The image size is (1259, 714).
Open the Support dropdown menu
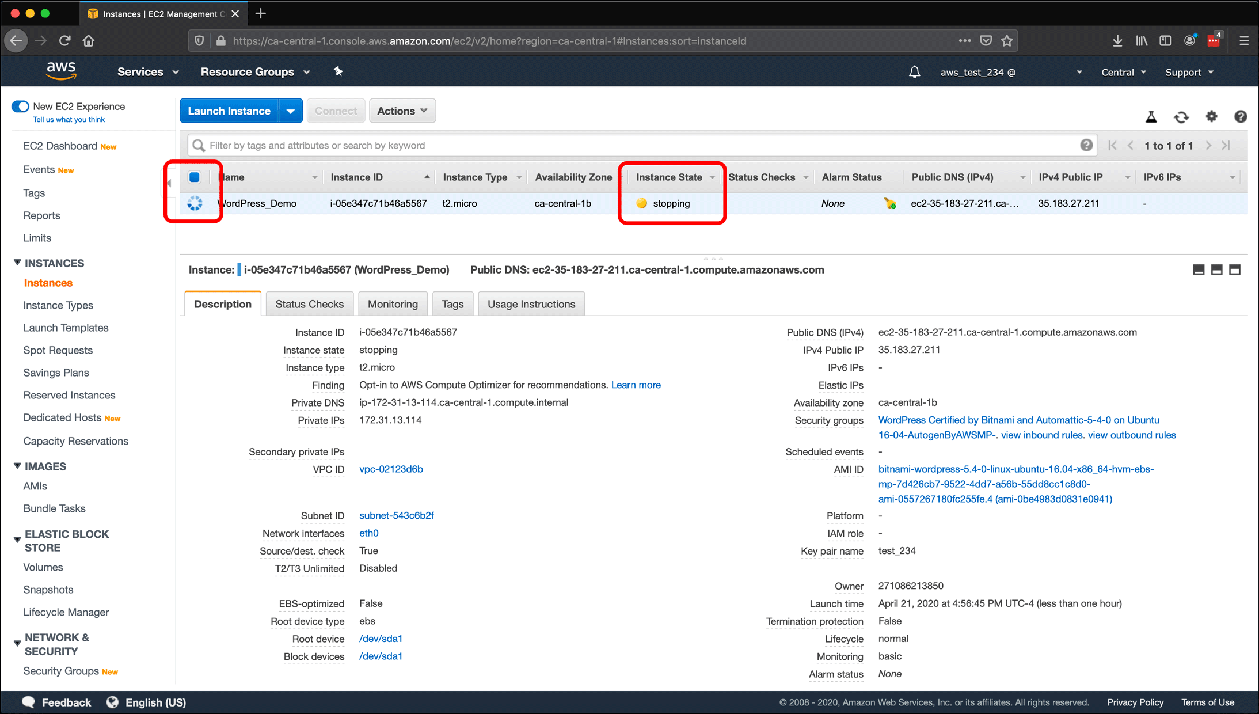(x=1189, y=72)
